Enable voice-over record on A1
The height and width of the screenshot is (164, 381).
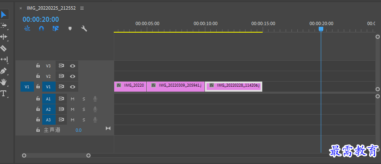point(95,99)
